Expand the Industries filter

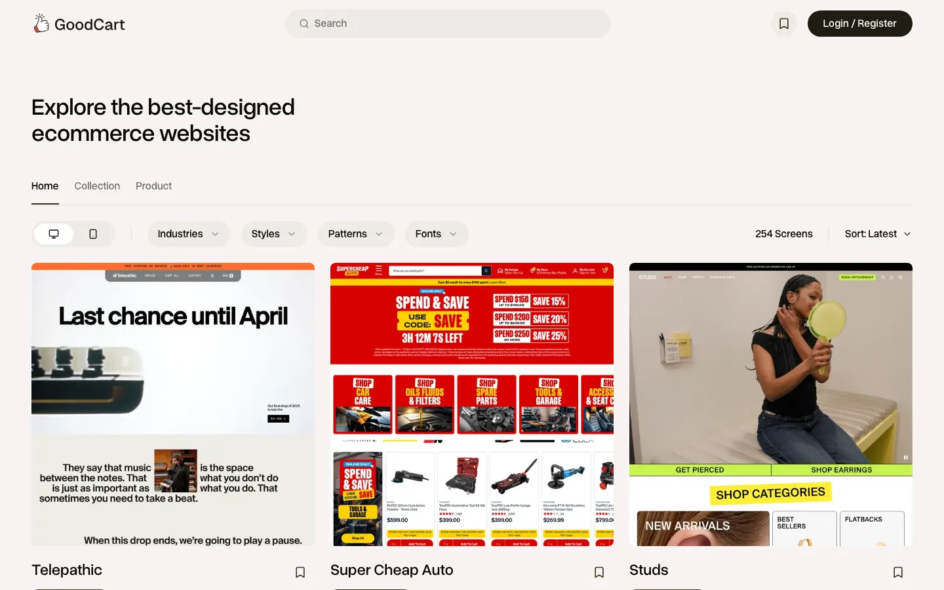pos(189,234)
